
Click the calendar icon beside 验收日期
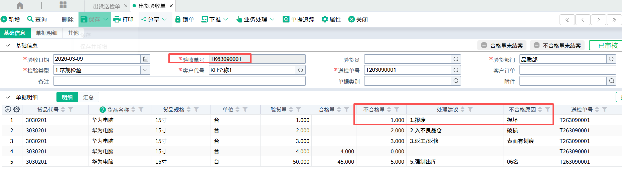[x=146, y=59]
